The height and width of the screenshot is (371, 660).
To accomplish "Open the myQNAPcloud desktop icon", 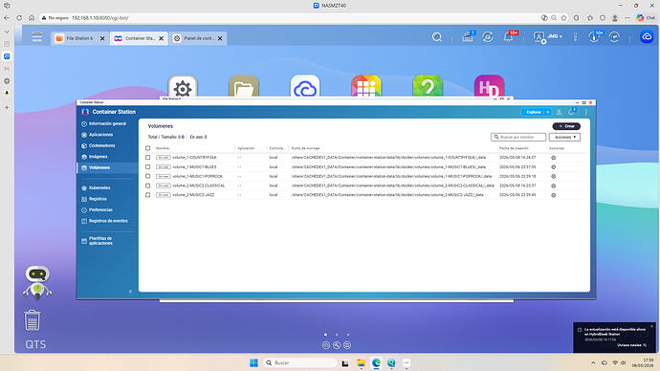I will [305, 87].
